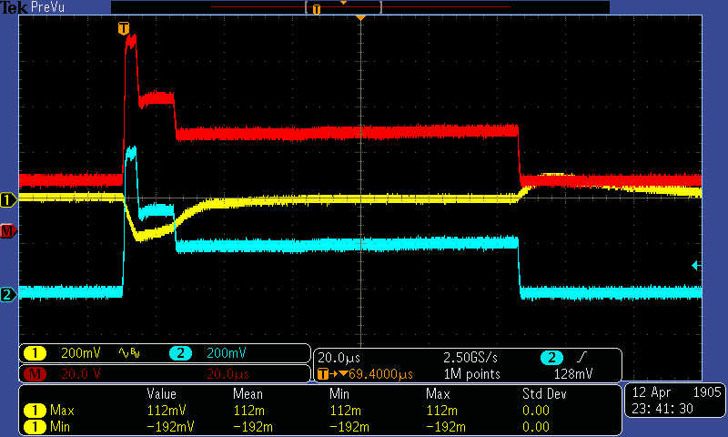The width and height of the screenshot is (728, 437).
Task: Click the 128mV trigger level readout
Action: 571,373
